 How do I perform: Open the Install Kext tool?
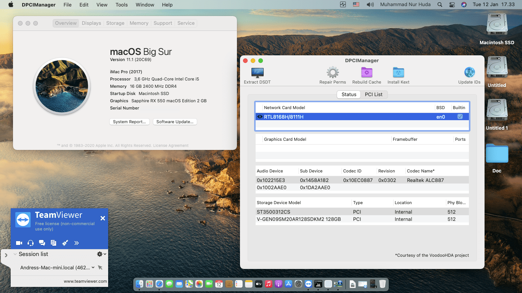point(398,73)
